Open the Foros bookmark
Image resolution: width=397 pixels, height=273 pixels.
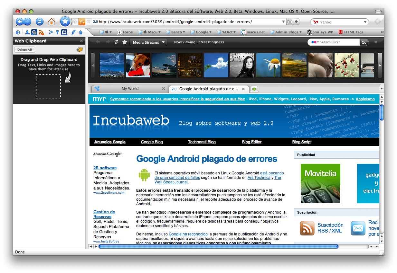pyautogui.click(x=125, y=32)
